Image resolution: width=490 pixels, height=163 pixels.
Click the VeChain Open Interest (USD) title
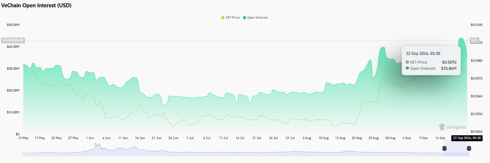(x=37, y=5)
